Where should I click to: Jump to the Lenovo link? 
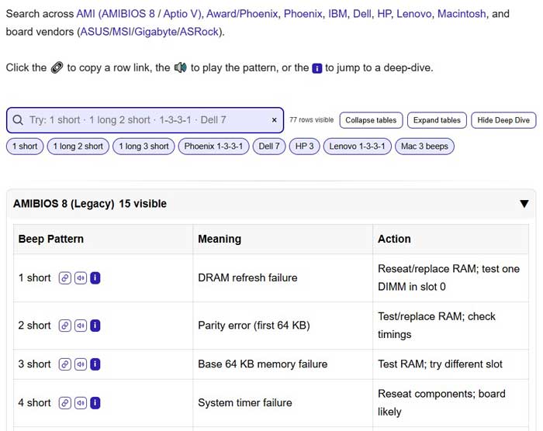(x=413, y=14)
